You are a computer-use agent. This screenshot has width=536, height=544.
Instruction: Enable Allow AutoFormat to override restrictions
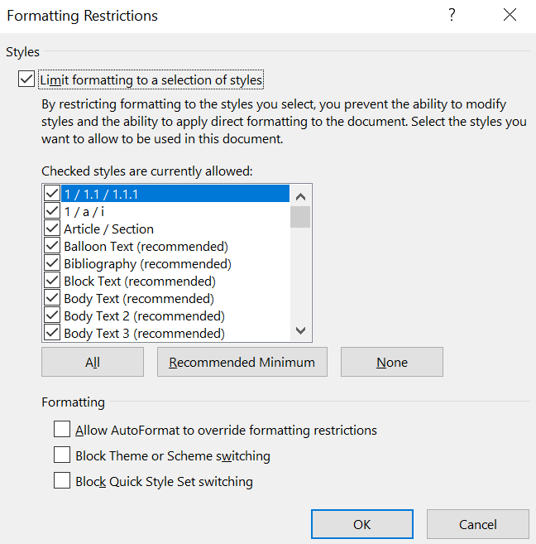pos(62,430)
